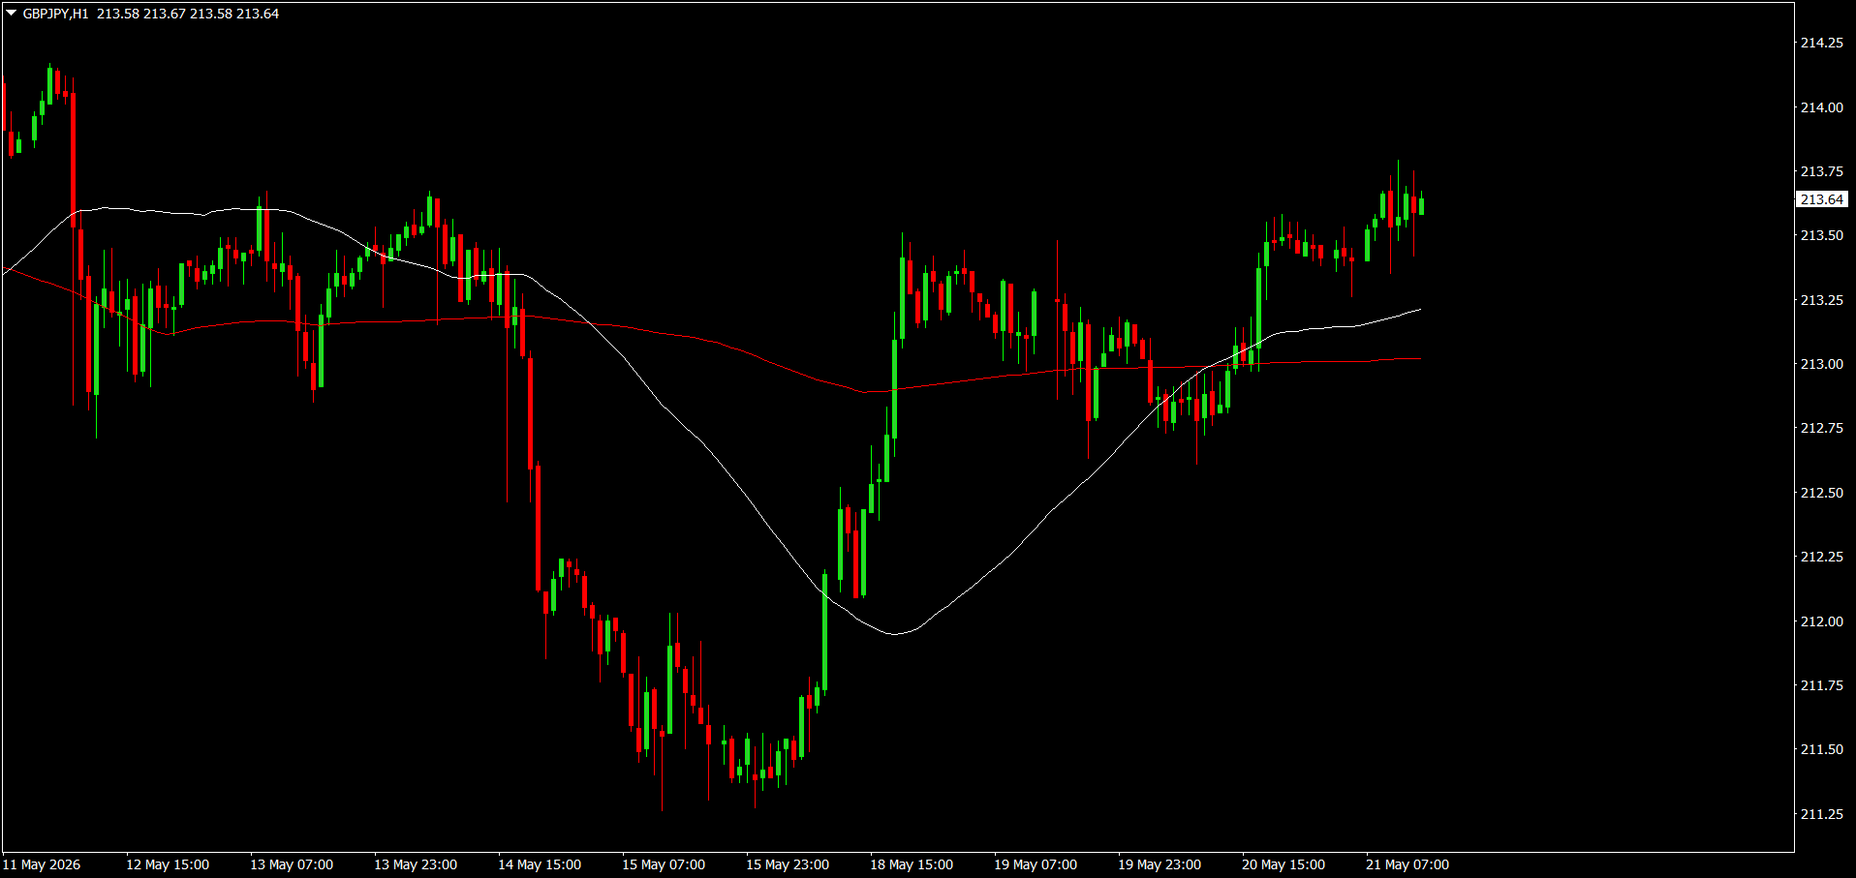Click the 213.00 price axis label
This screenshot has width=1856, height=878.
pyautogui.click(x=1821, y=364)
